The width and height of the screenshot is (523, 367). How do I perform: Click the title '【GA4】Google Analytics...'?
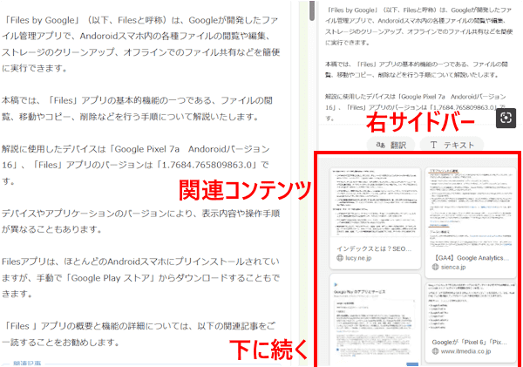(x=471, y=258)
